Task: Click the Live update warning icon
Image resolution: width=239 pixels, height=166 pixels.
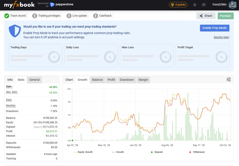Action: coord(69,16)
